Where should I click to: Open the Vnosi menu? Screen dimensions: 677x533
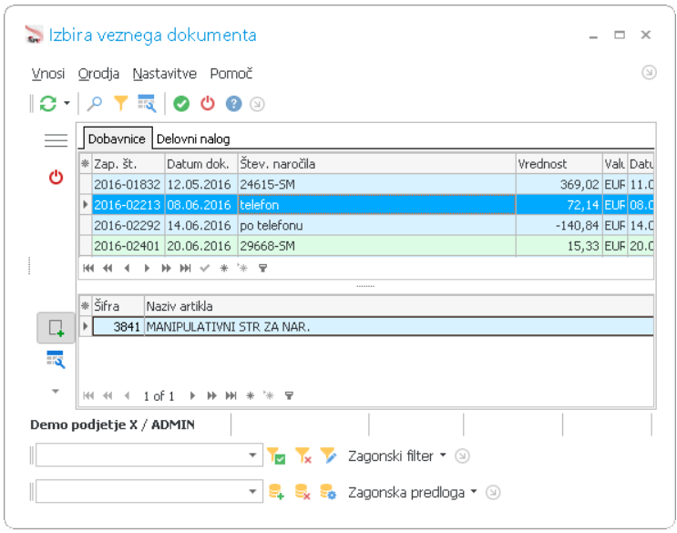point(48,74)
